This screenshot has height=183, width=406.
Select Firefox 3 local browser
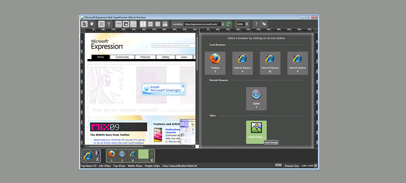point(215,63)
